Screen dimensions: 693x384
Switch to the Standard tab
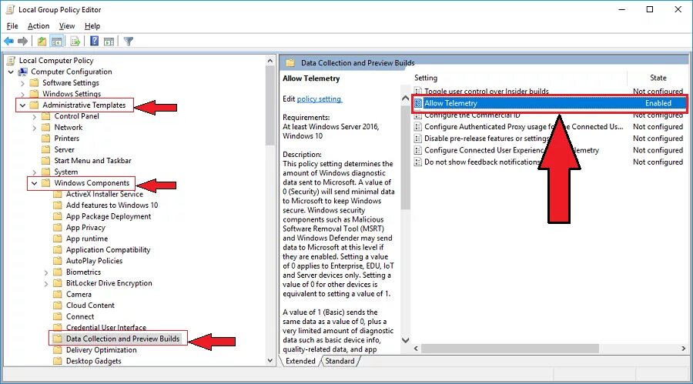[340, 361]
